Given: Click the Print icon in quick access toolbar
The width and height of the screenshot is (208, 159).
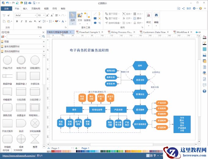Looking at the screenshot, I should coord(30,3).
